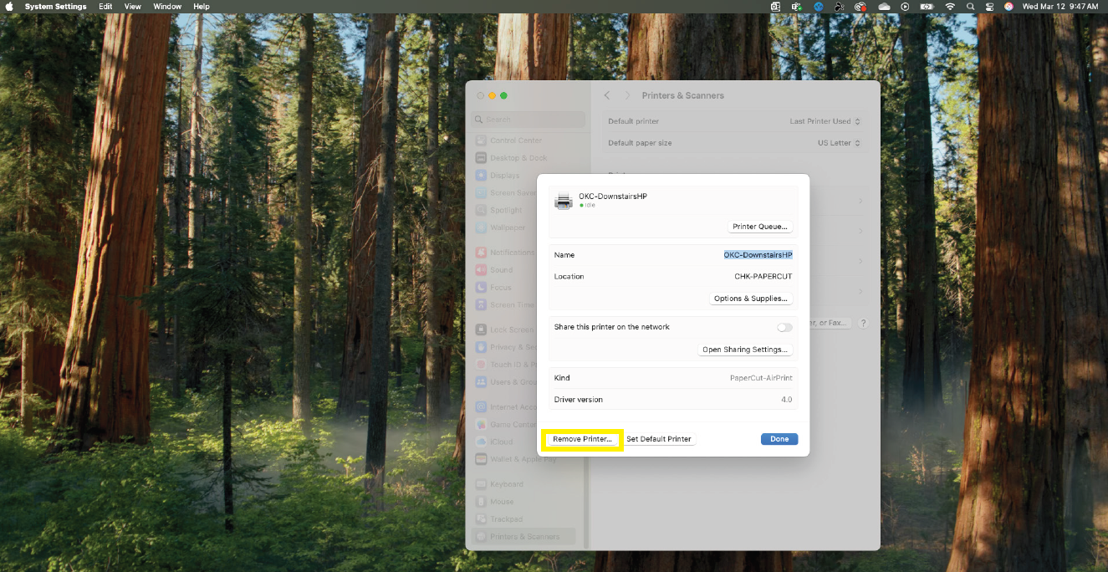Open the OneDrive cloud menu bar icon
Screen dimensions: 1108x572
click(x=885, y=7)
